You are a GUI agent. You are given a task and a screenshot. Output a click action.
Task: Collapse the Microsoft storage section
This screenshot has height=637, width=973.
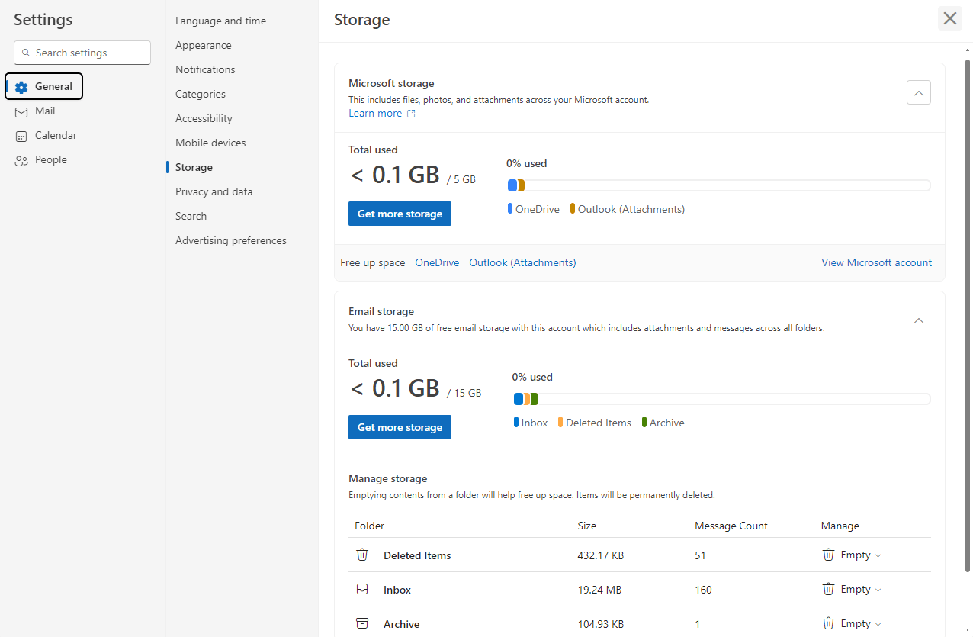pyautogui.click(x=919, y=93)
